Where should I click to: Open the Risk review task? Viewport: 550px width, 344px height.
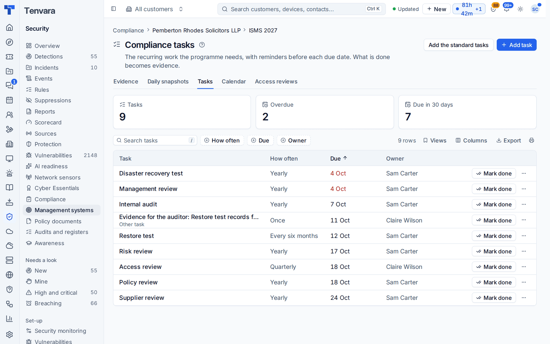[136, 251]
